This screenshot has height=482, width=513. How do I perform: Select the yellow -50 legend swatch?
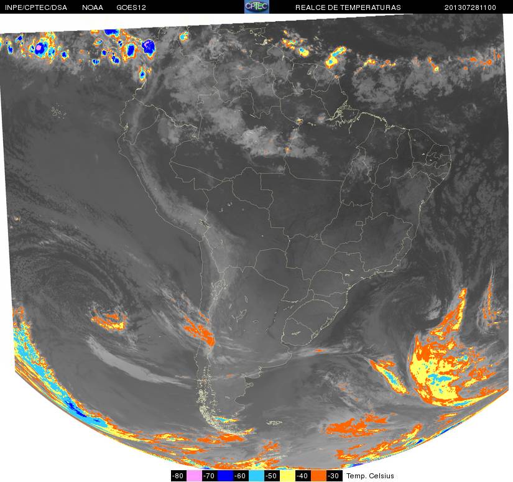287,476
